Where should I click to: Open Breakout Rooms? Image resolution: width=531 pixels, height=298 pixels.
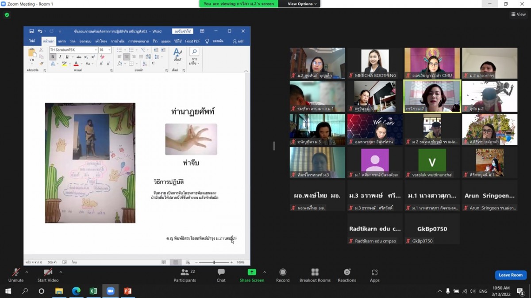pyautogui.click(x=315, y=275)
